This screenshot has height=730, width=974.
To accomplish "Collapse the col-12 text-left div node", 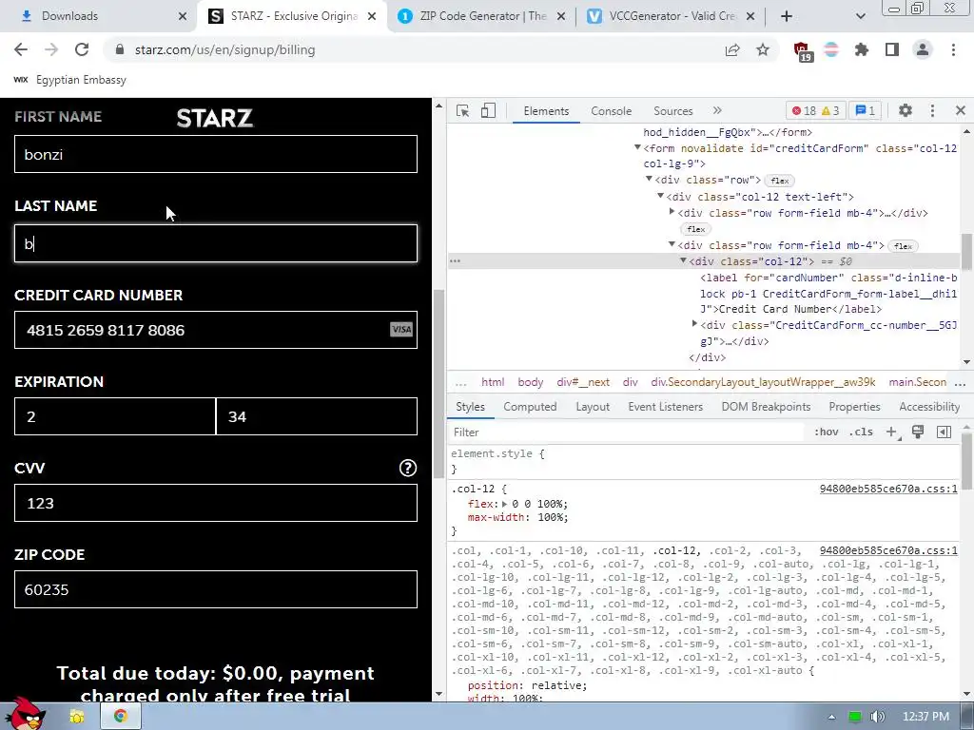I will 660,196.
